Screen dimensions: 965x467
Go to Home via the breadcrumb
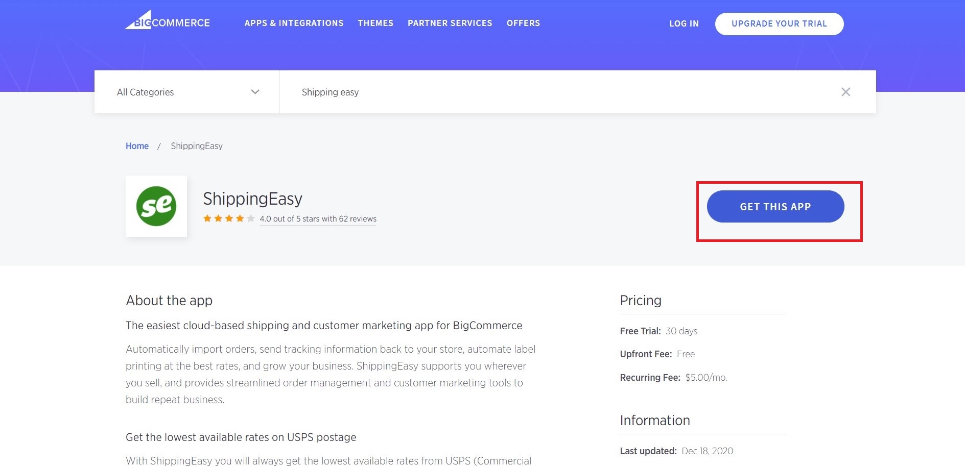coord(137,146)
